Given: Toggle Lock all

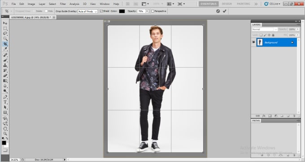Looking at the screenshot, I should click(273, 35).
